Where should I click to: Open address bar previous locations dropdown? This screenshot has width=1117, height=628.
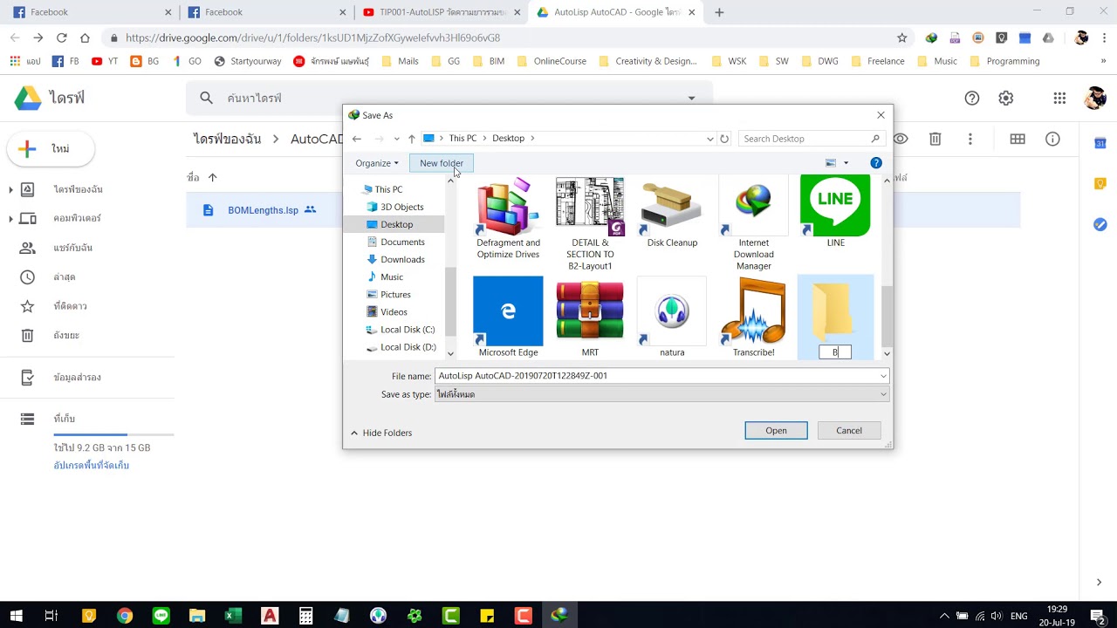coord(710,139)
